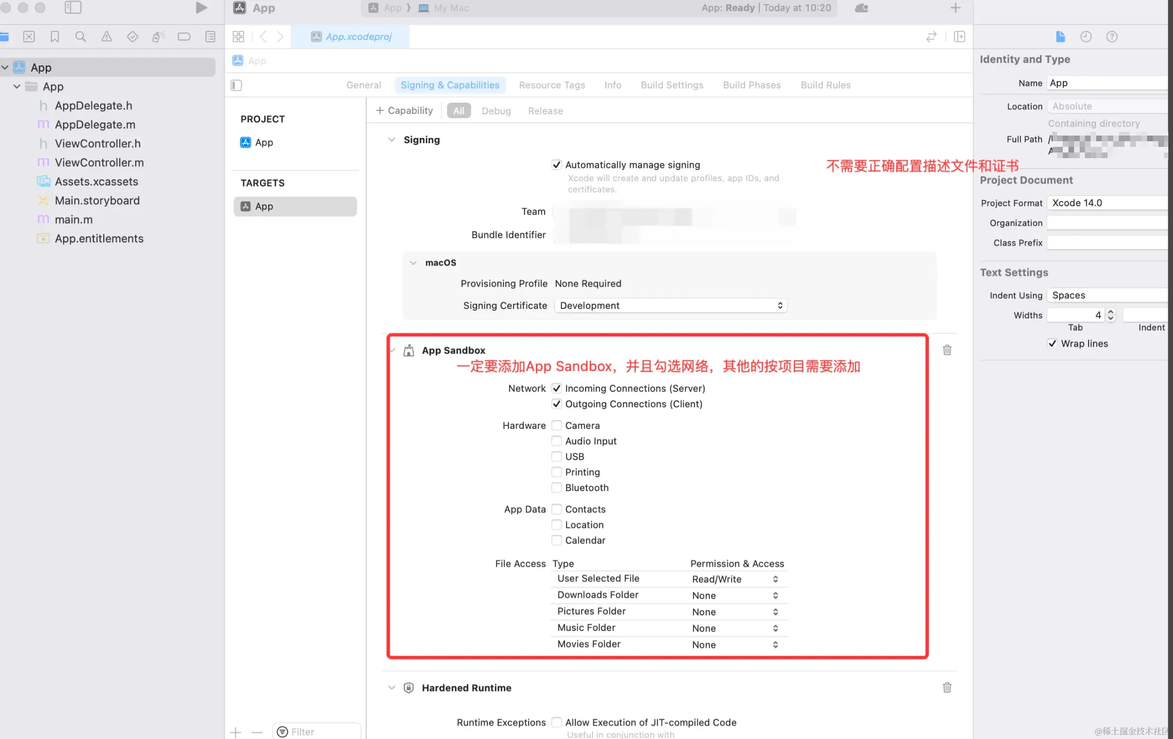Open the Bookmark navigator icon
The width and height of the screenshot is (1173, 739).
point(55,37)
